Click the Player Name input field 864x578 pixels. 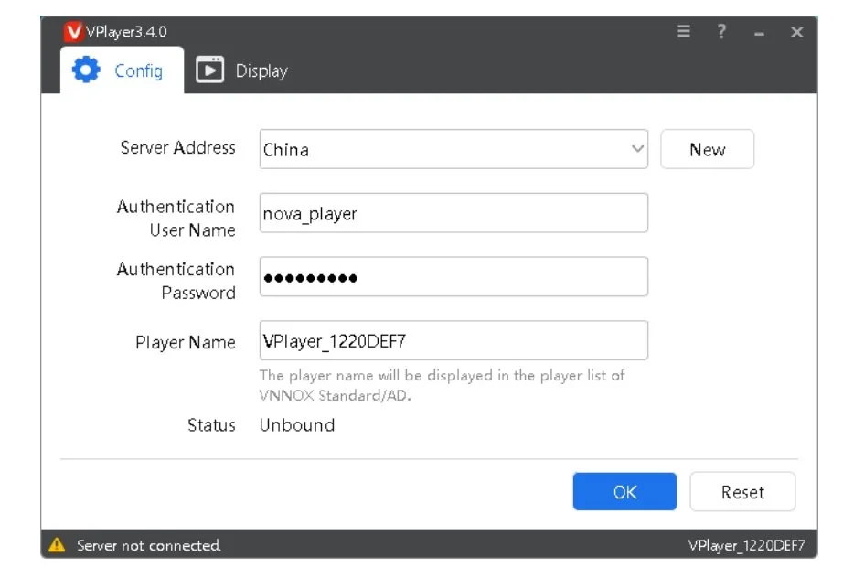[453, 340]
